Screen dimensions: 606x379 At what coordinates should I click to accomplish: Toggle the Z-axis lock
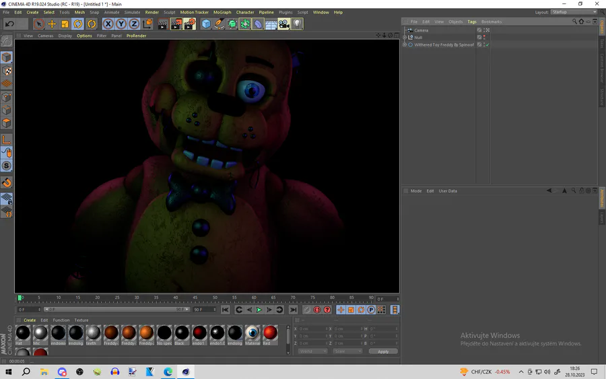coord(134,24)
